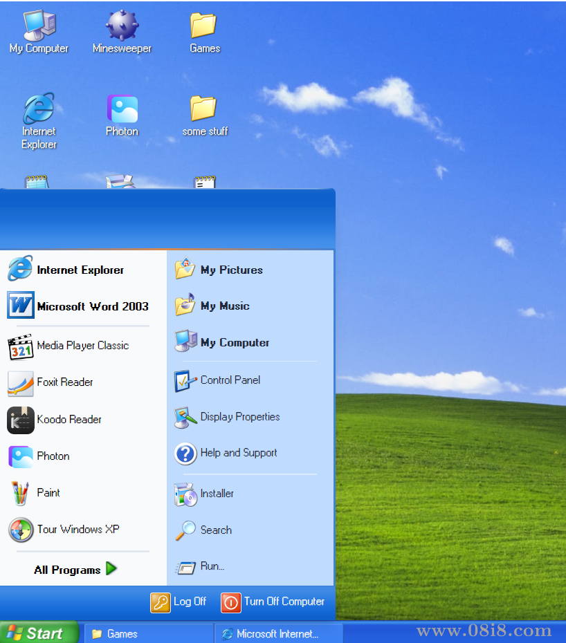Viewport: 566px width, 643px height.
Task: Open the 'some stuff' desktop folder
Action: (204, 109)
